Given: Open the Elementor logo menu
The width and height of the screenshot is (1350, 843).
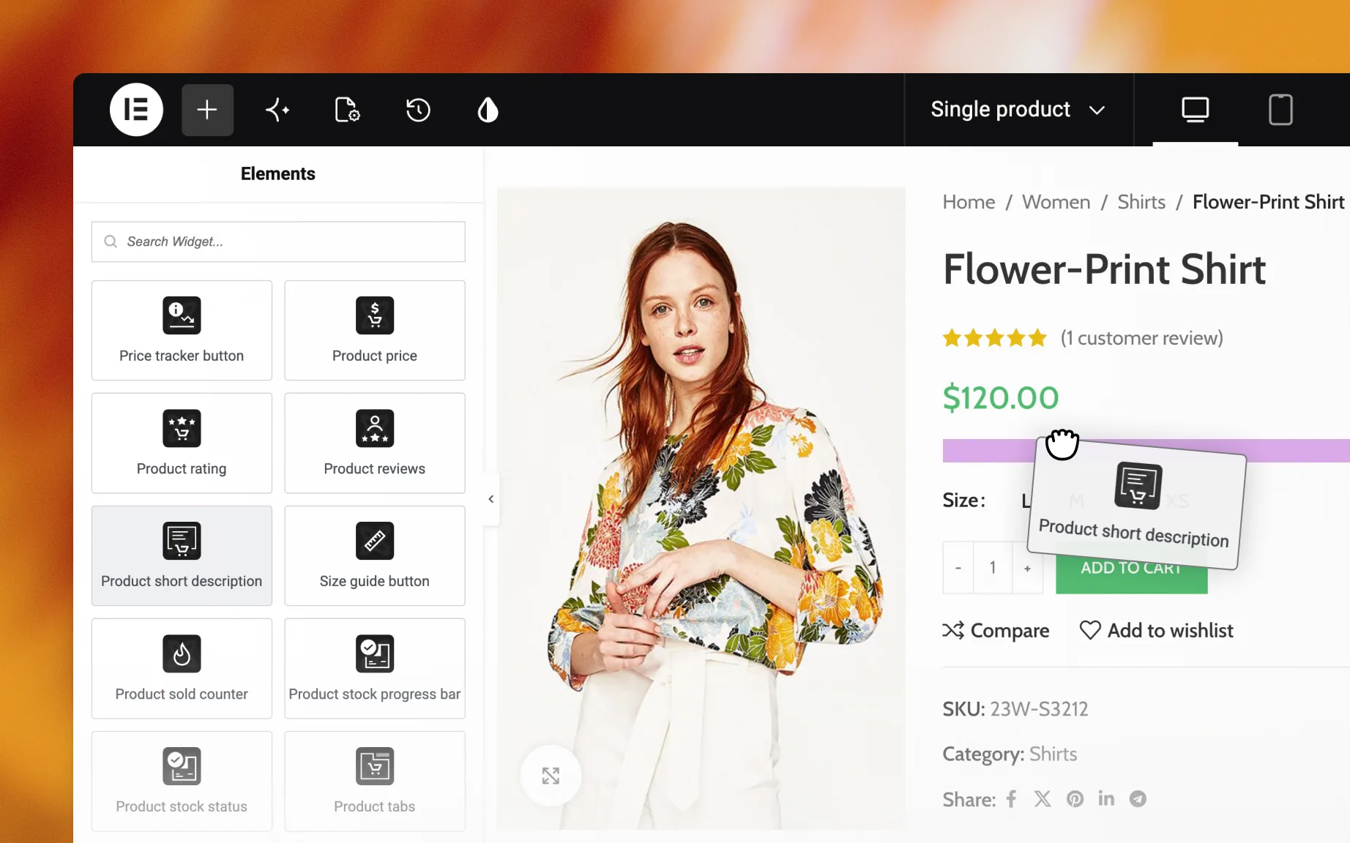Looking at the screenshot, I should (x=136, y=110).
